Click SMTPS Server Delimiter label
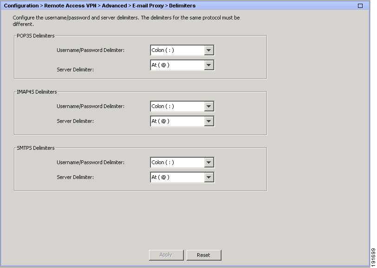Screen dimensions: 377x268 (x=75, y=178)
